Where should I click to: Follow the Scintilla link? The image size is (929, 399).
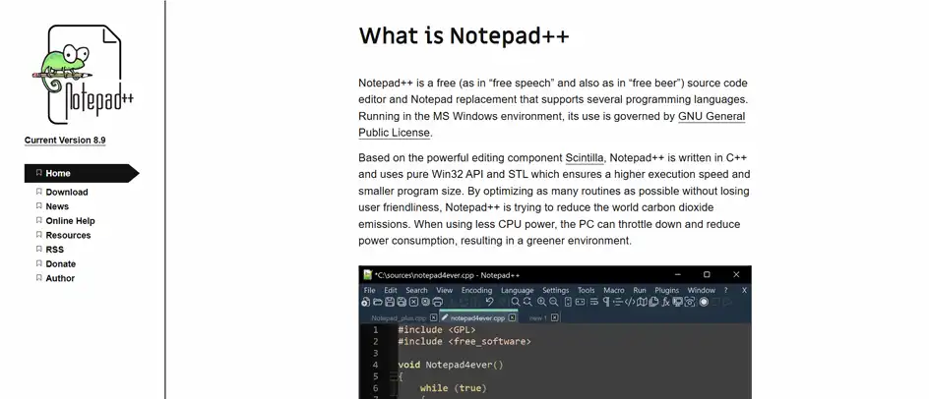[x=585, y=157]
